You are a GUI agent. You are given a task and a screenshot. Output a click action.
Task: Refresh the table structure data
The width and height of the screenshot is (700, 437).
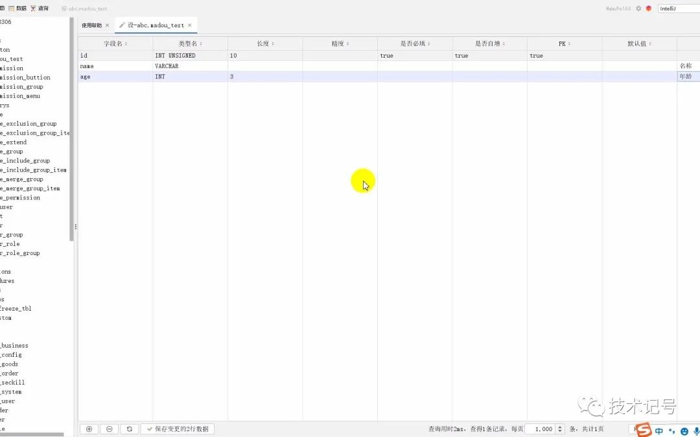[x=130, y=429]
